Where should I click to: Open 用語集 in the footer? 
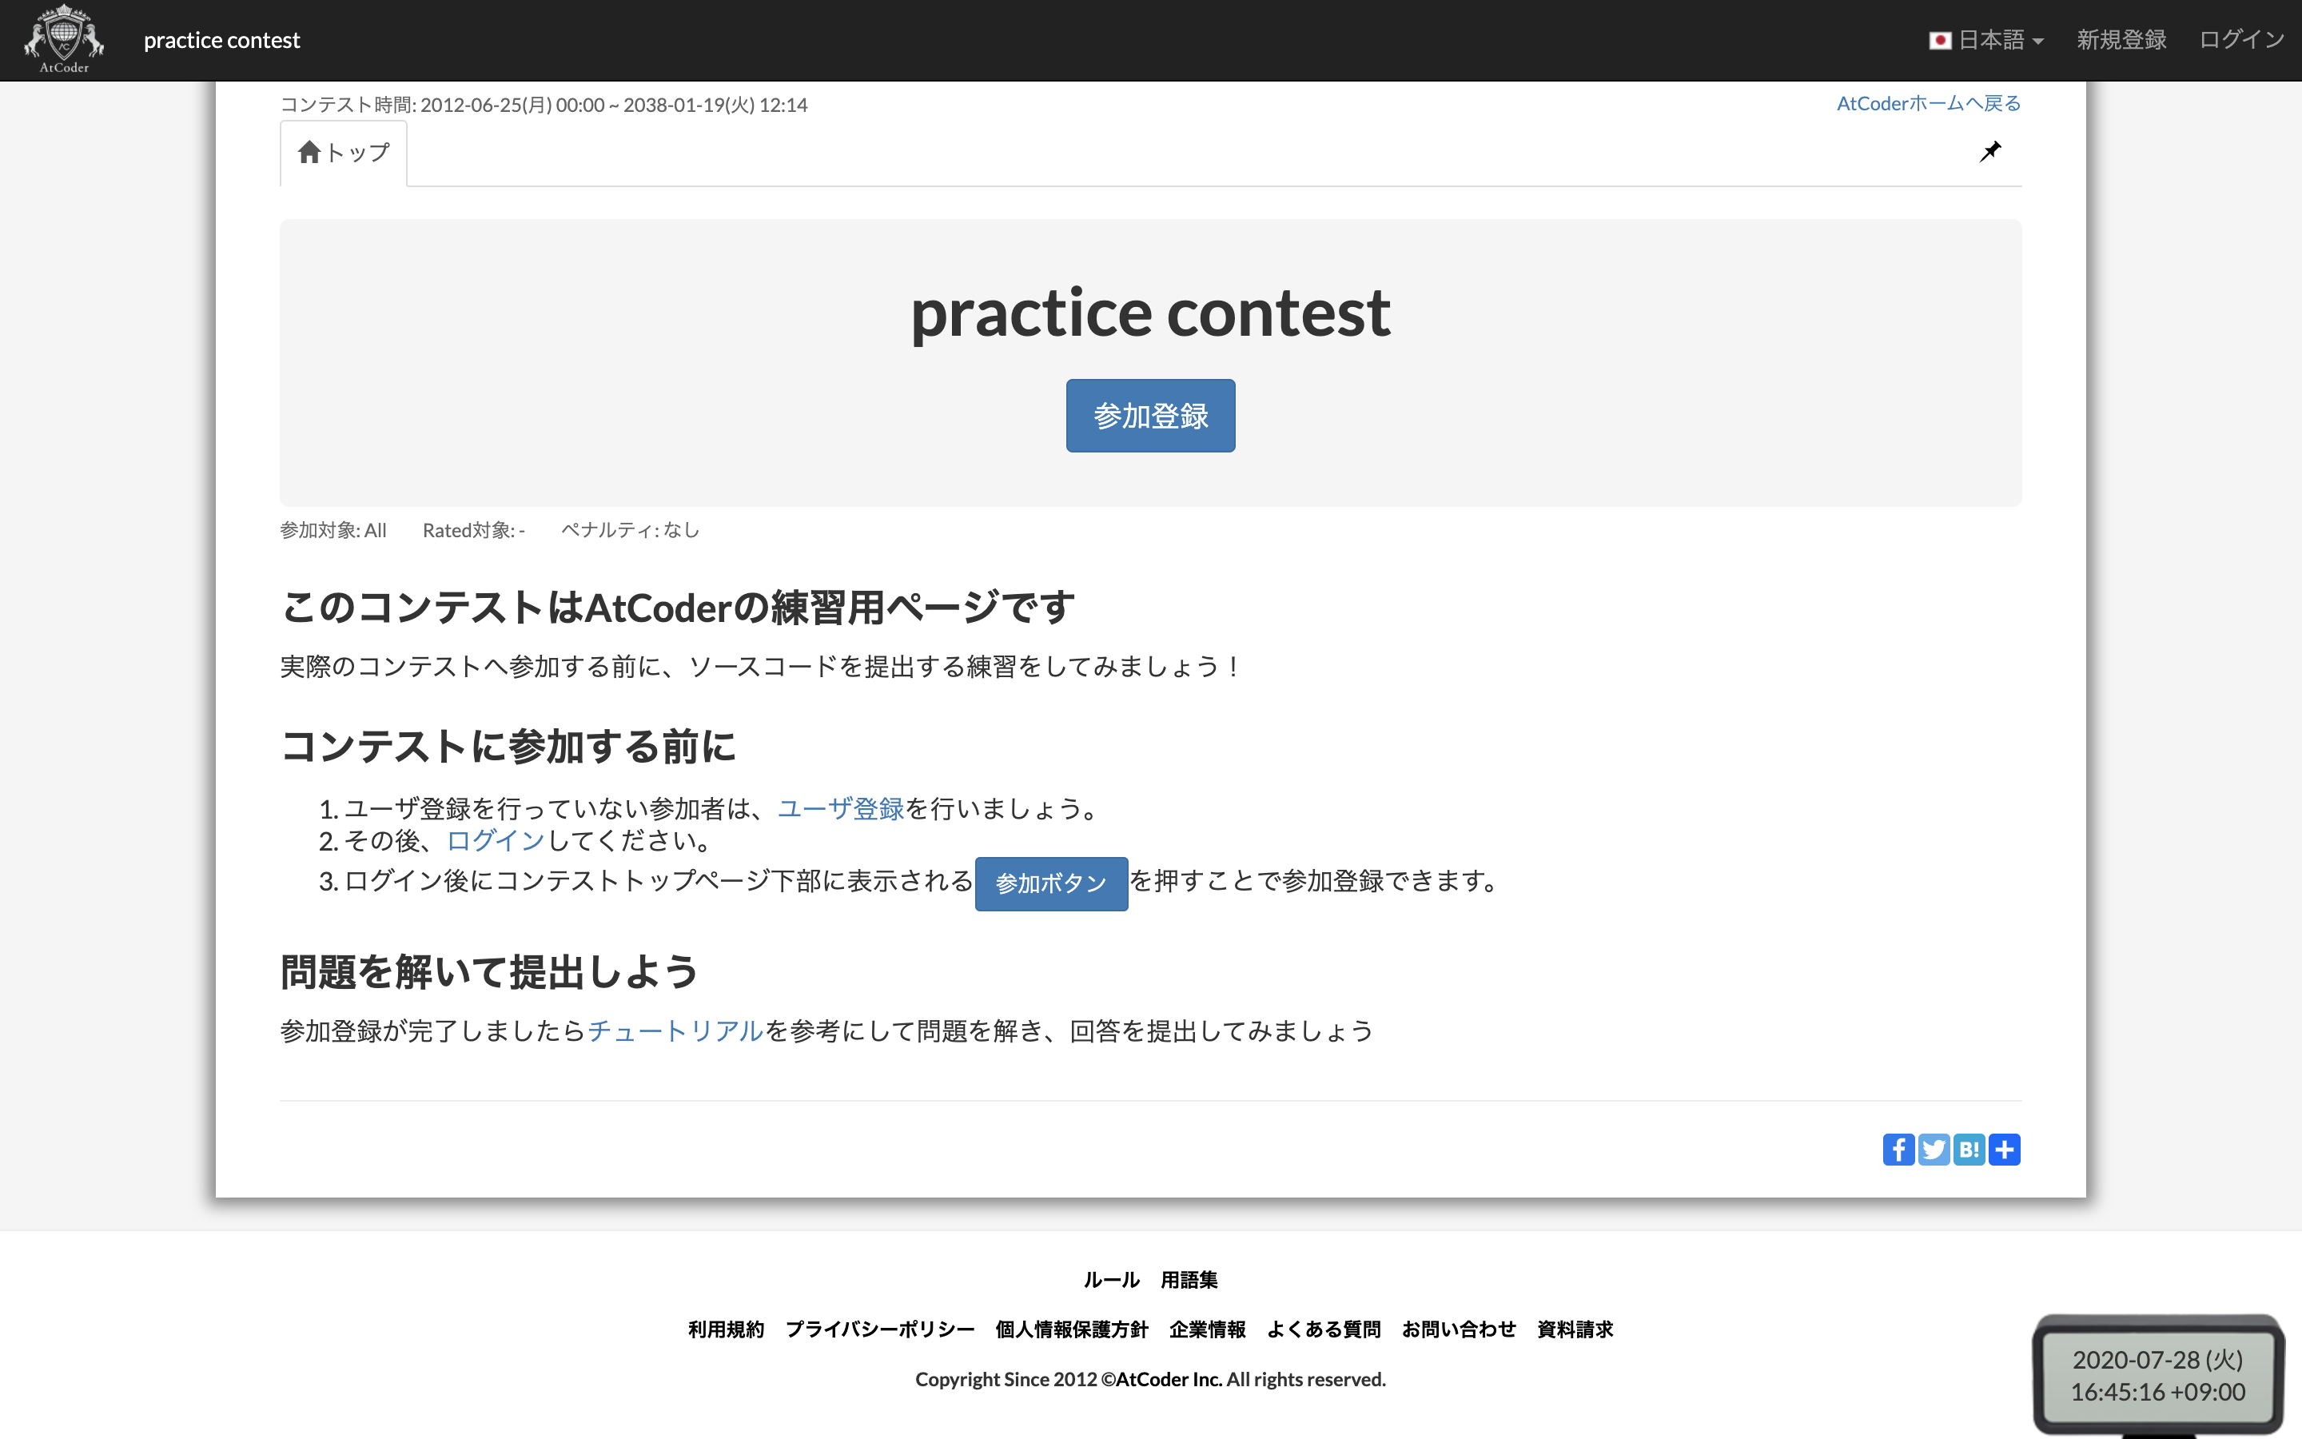point(1189,1280)
